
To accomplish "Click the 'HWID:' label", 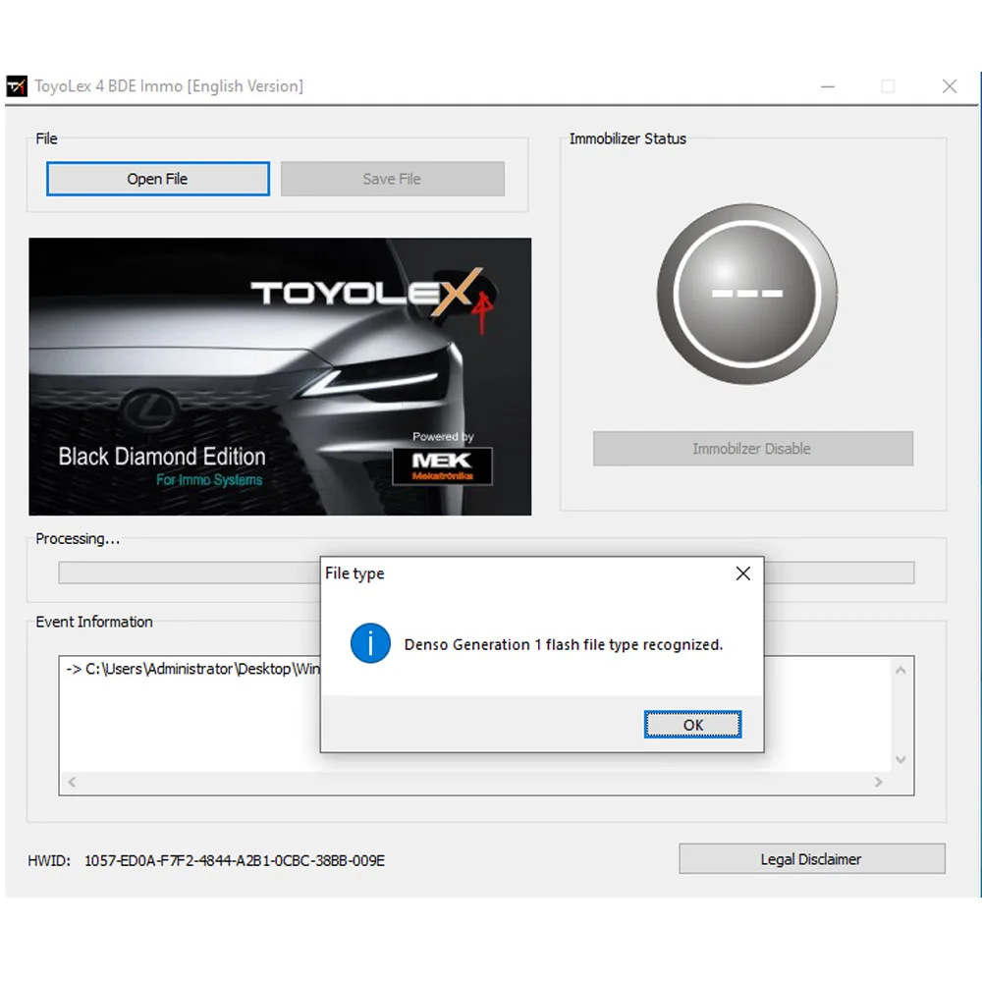I will click(x=49, y=860).
